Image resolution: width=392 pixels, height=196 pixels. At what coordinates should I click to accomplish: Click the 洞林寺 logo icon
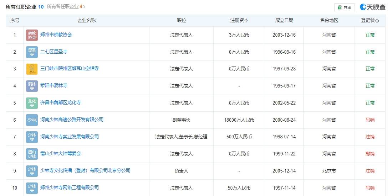coord(32,86)
